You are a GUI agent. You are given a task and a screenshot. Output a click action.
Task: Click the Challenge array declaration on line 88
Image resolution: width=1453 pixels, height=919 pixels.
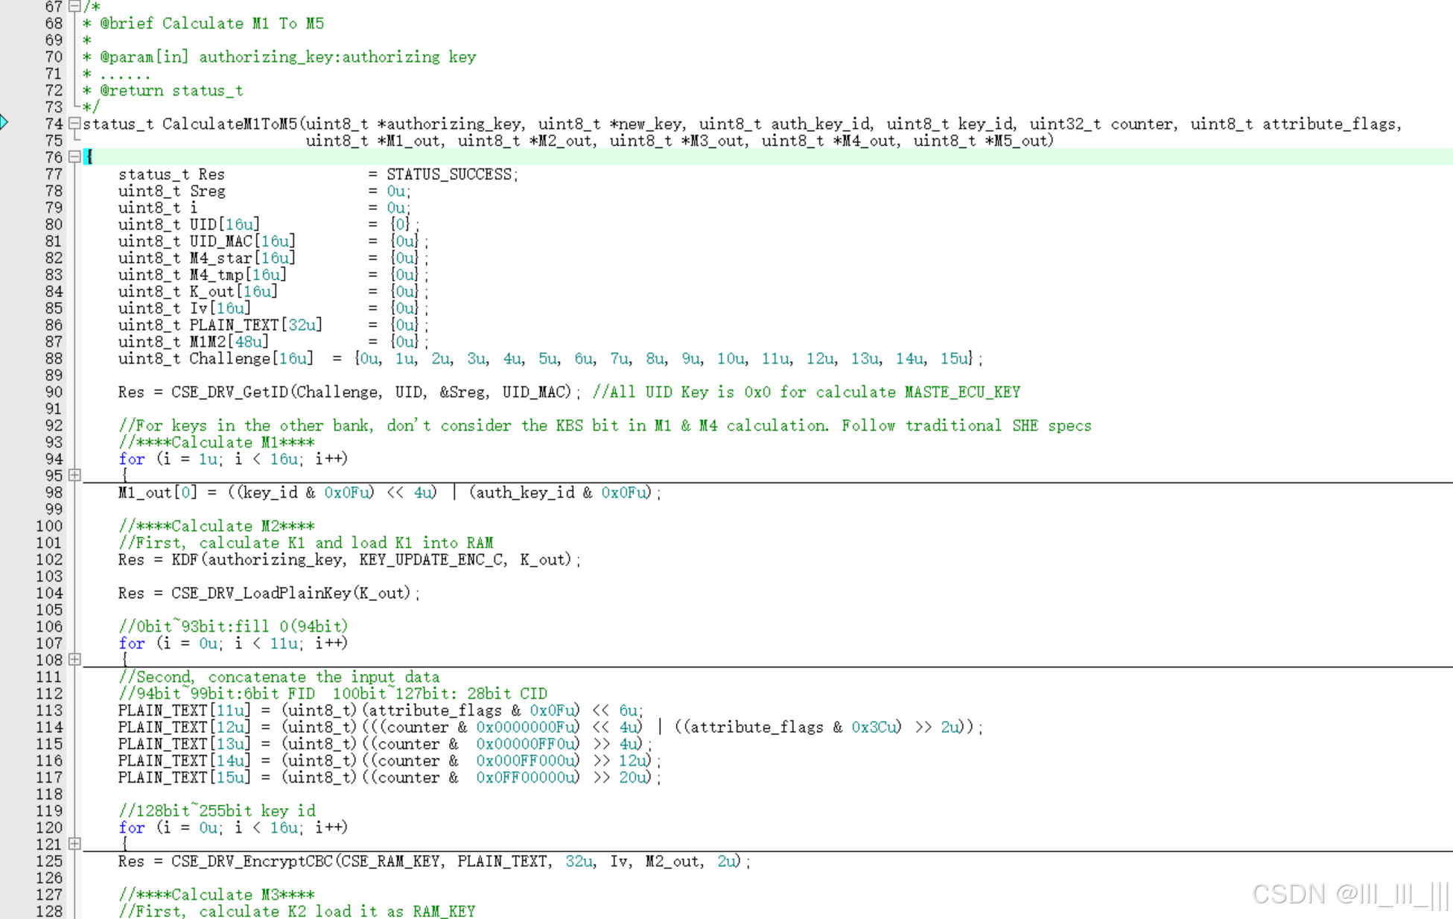(229, 358)
